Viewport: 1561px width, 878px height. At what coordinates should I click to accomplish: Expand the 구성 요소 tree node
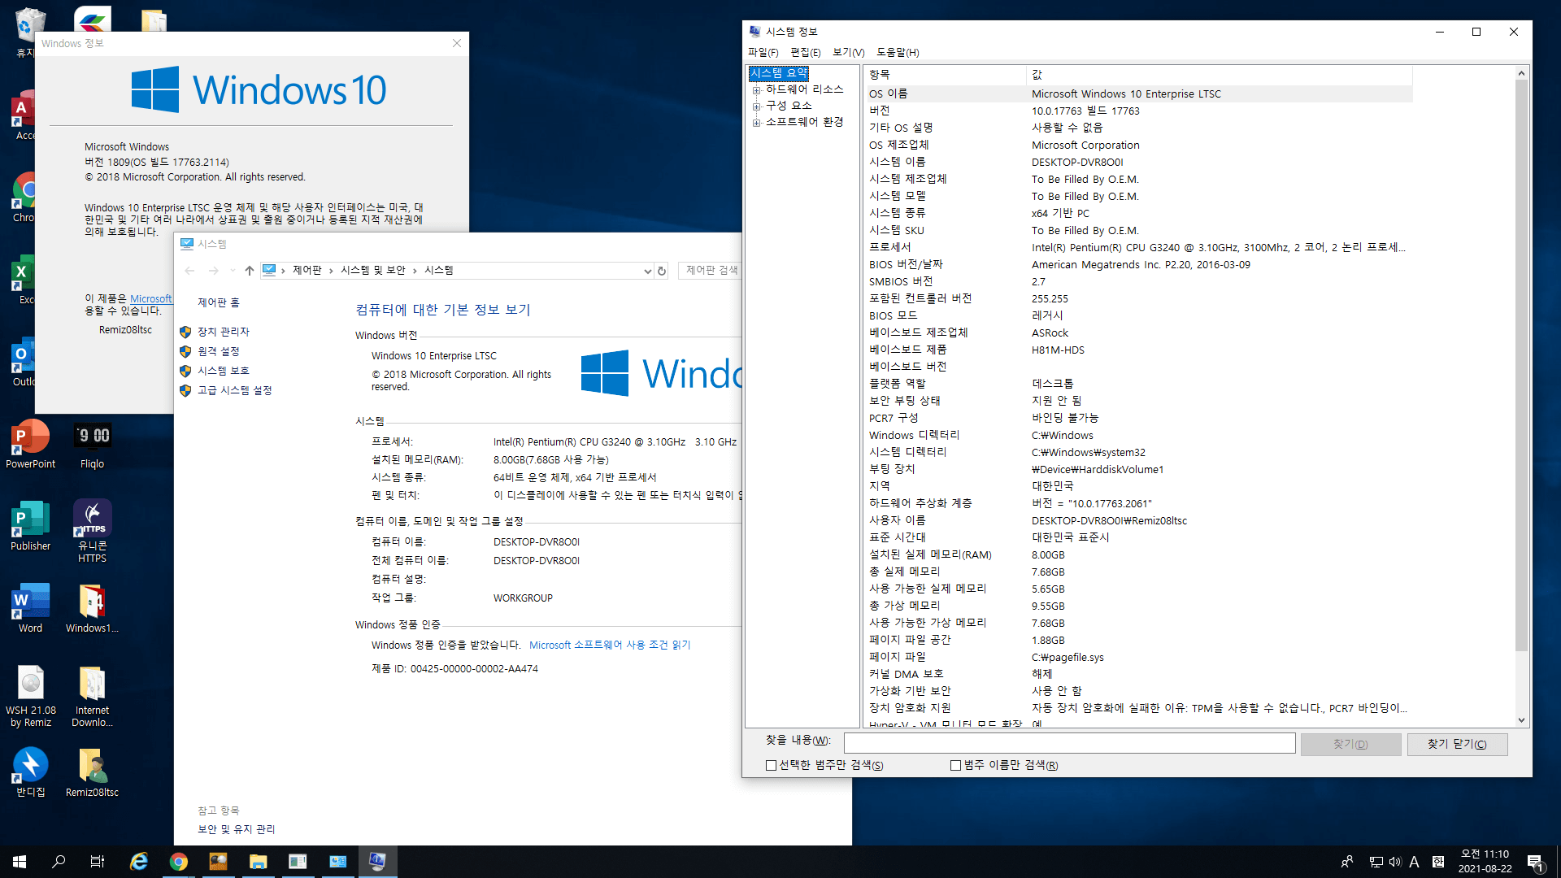(x=756, y=106)
